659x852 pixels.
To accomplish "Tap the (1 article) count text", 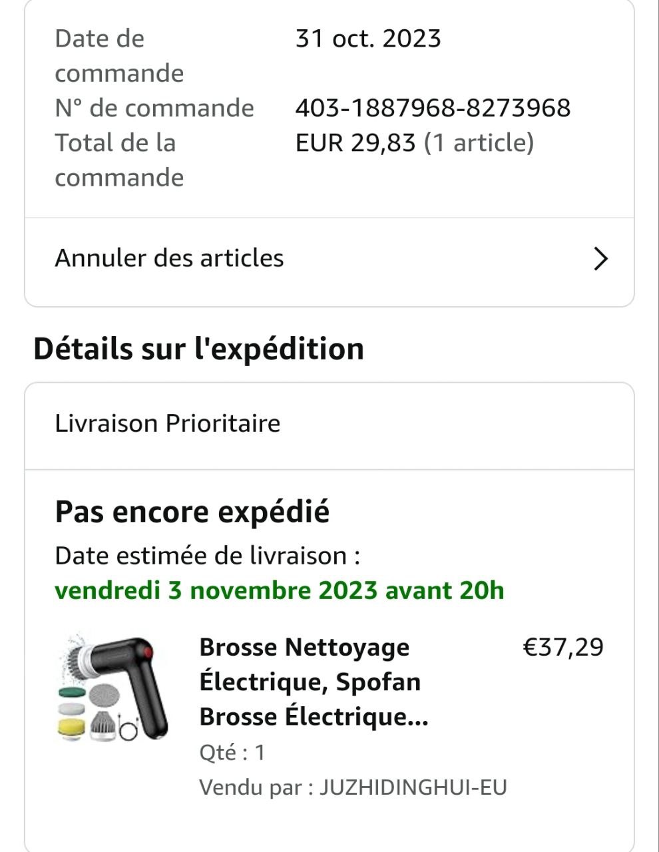I will click(479, 142).
